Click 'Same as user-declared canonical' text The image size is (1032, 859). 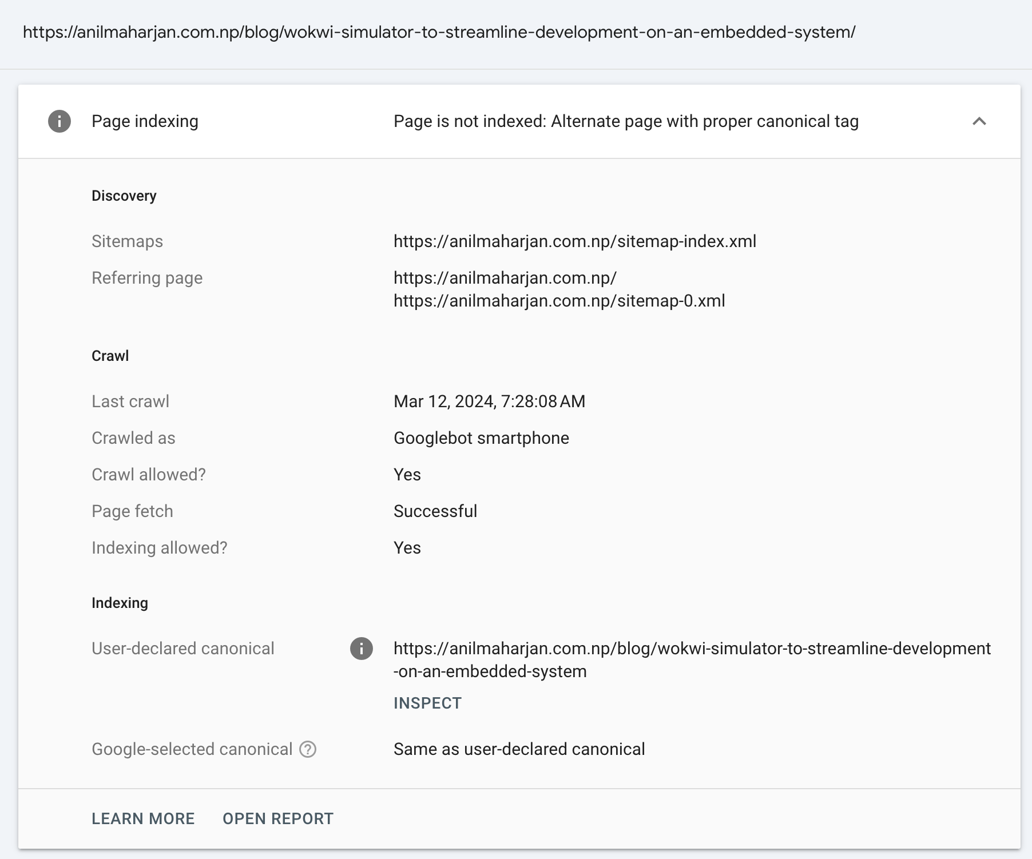click(519, 749)
